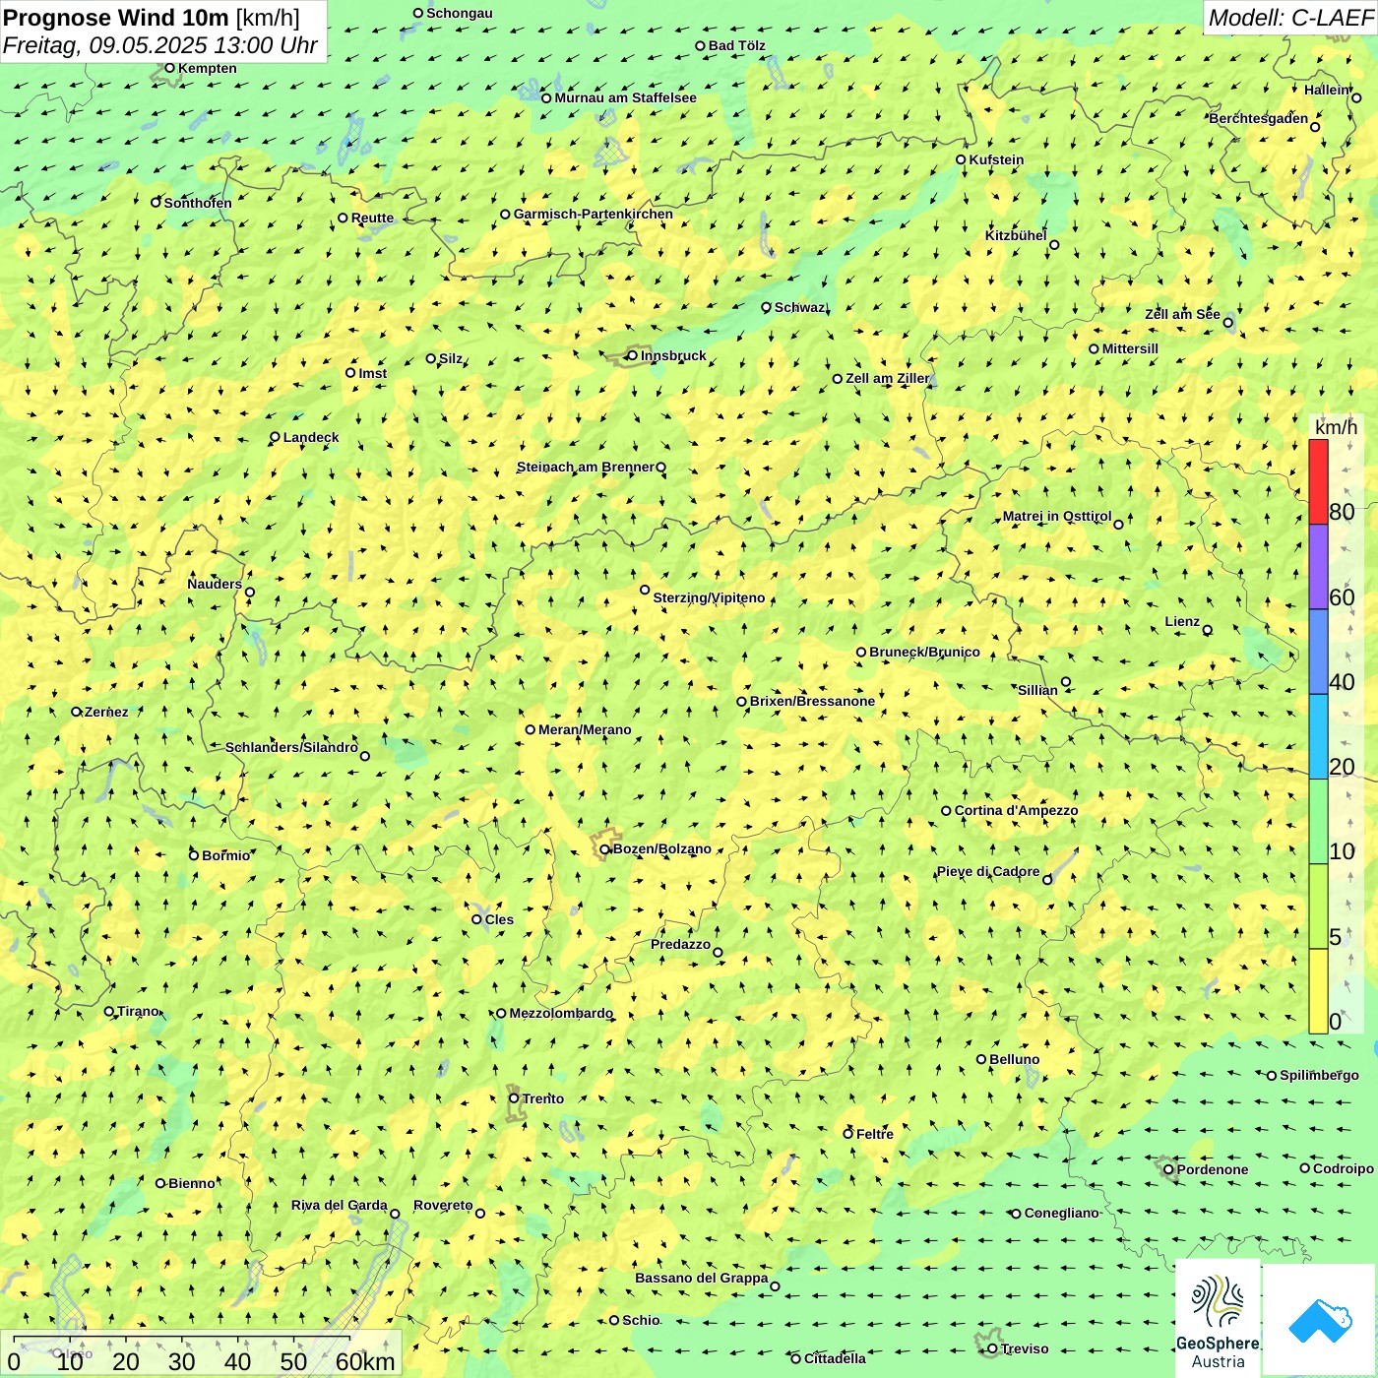
Task: Click the 'Rovereto' label
Action: tap(443, 1205)
